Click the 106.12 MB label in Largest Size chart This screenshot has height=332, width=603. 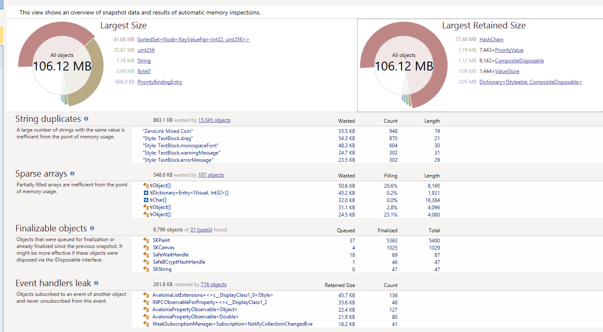pyautogui.click(x=62, y=66)
